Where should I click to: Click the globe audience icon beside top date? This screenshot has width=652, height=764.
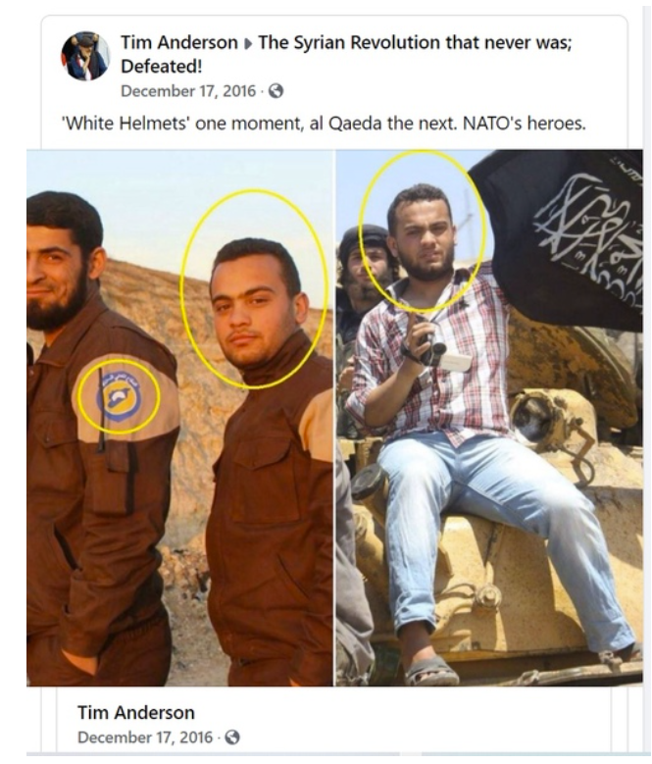[x=276, y=91]
